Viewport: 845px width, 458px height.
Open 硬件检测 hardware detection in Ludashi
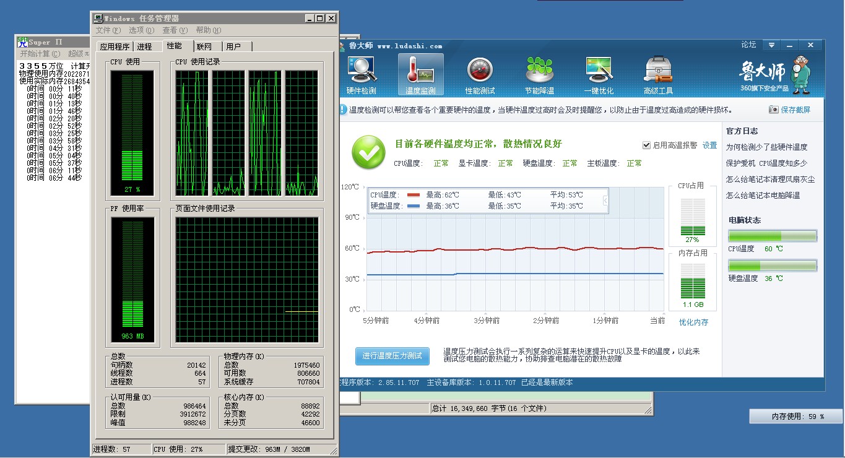pyautogui.click(x=361, y=75)
